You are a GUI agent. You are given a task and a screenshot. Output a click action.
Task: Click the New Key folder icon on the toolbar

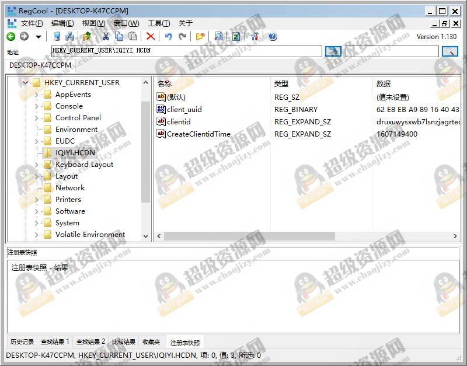199,36
